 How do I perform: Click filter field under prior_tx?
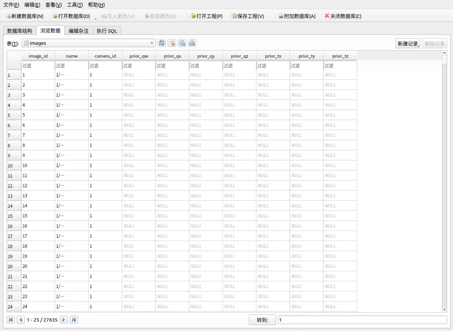[273, 66]
